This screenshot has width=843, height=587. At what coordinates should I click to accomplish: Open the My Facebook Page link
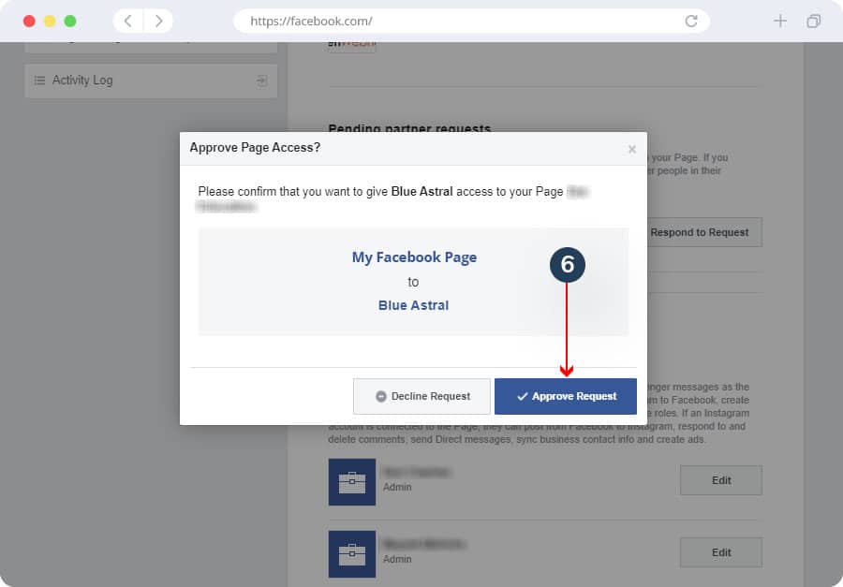(x=414, y=257)
